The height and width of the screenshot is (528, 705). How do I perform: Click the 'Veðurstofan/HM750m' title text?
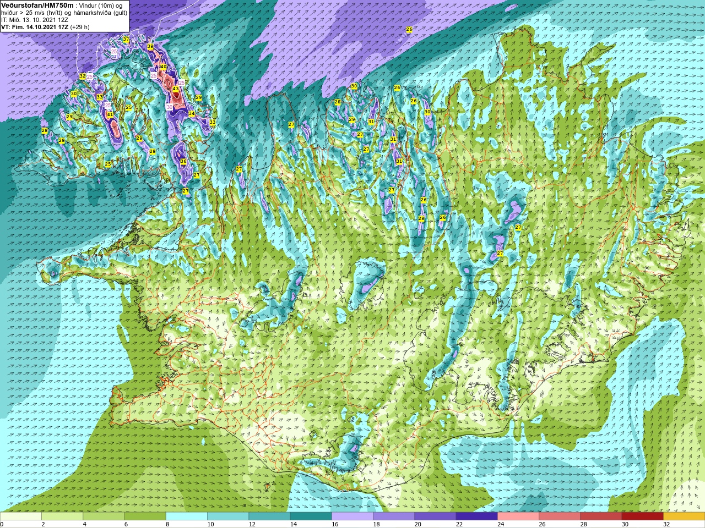[37, 5]
